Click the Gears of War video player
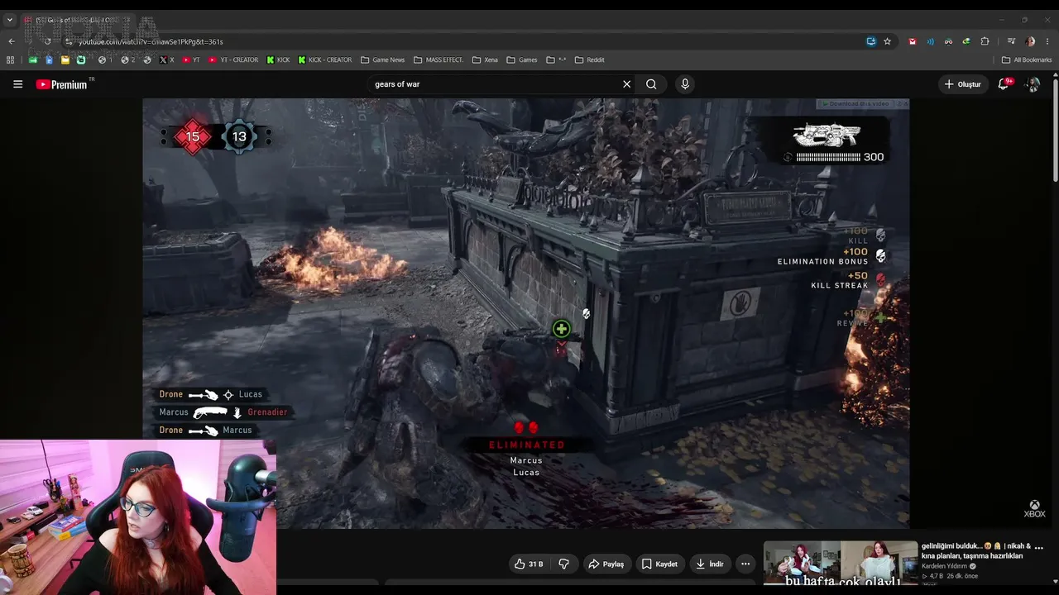Viewport: 1059px width, 595px height. pyautogui.click(x=525, y=313)
